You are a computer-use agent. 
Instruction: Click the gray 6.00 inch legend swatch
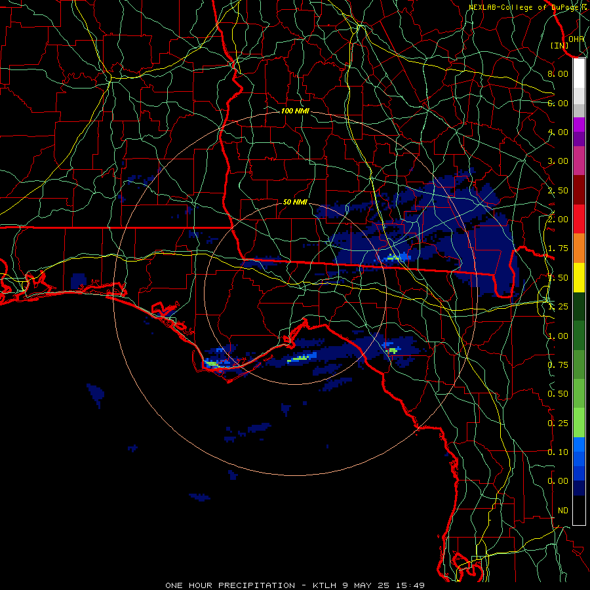click(x=579, y=110)
